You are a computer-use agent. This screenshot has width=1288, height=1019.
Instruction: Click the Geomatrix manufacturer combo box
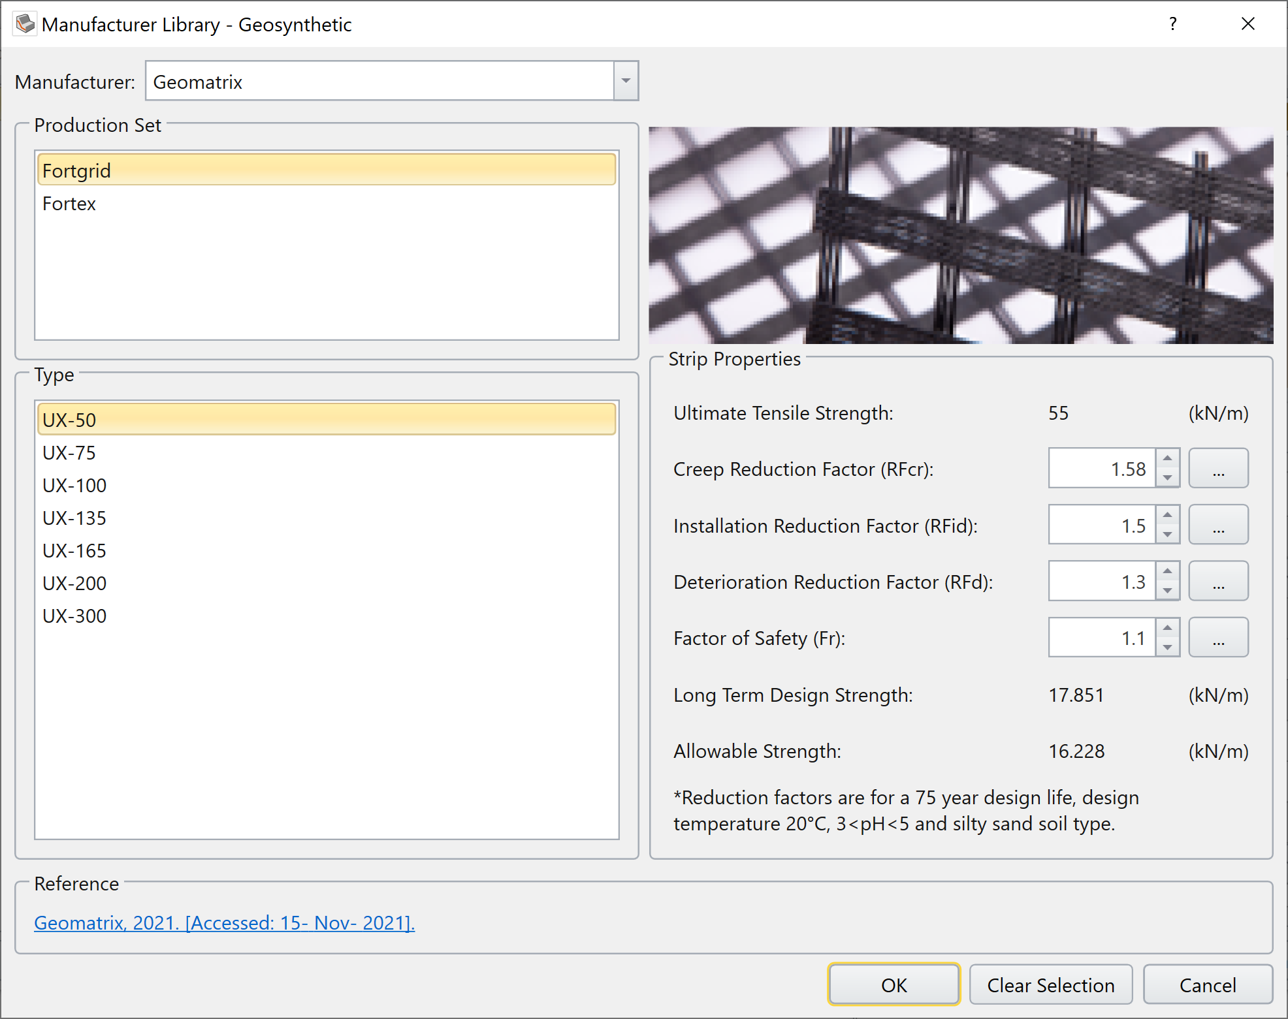click(x=392, y=81)
